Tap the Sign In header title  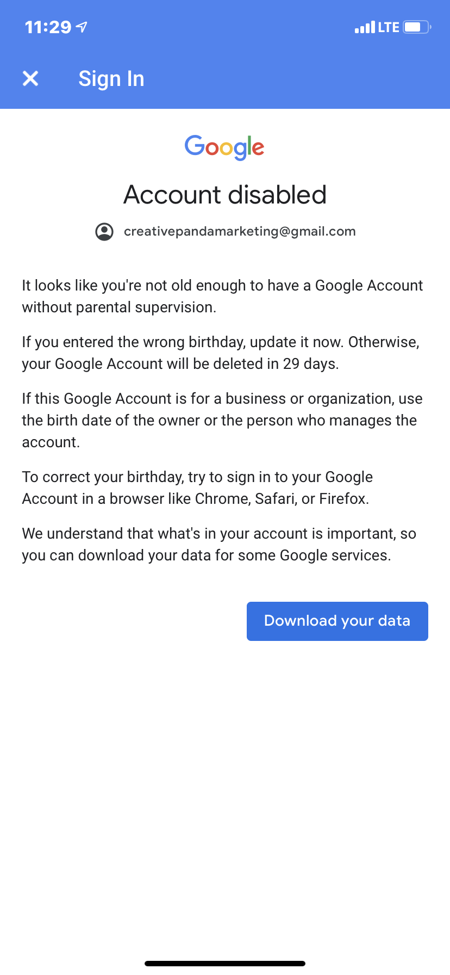(x=111, y=79)
